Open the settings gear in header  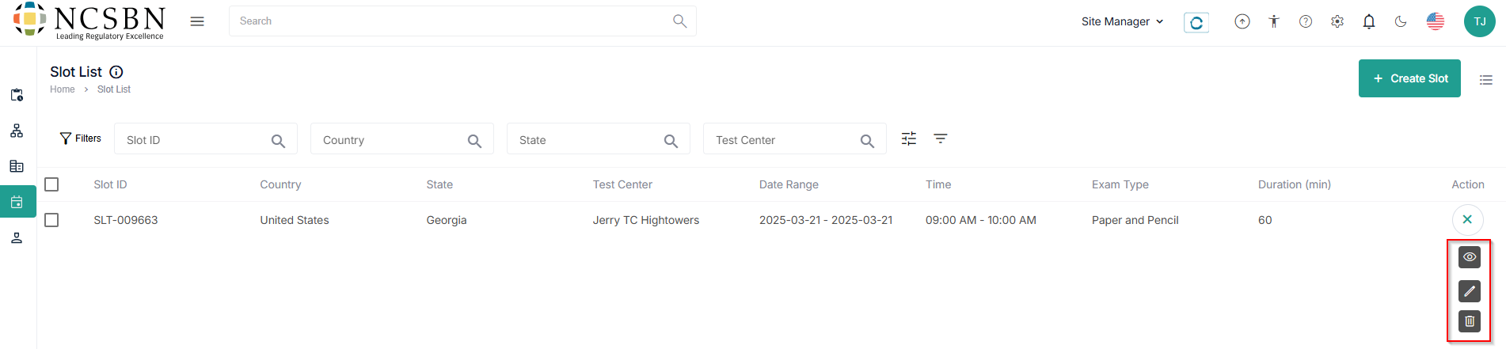click(1337, 22)
